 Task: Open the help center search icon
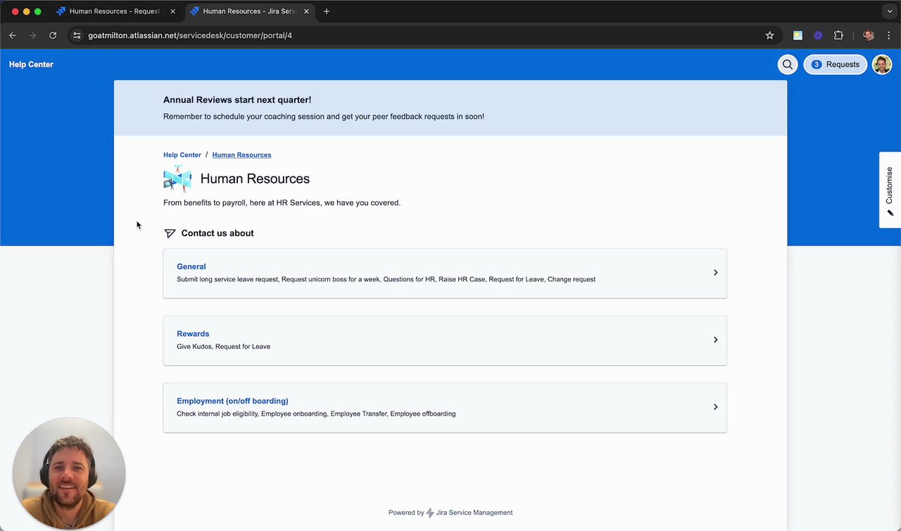(x=787, y=65)
